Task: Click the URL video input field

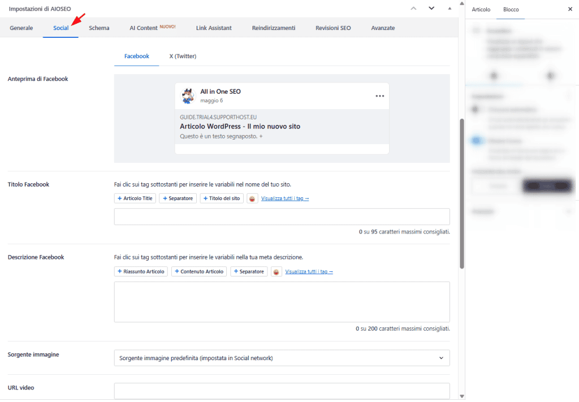Action: [282, 391]
